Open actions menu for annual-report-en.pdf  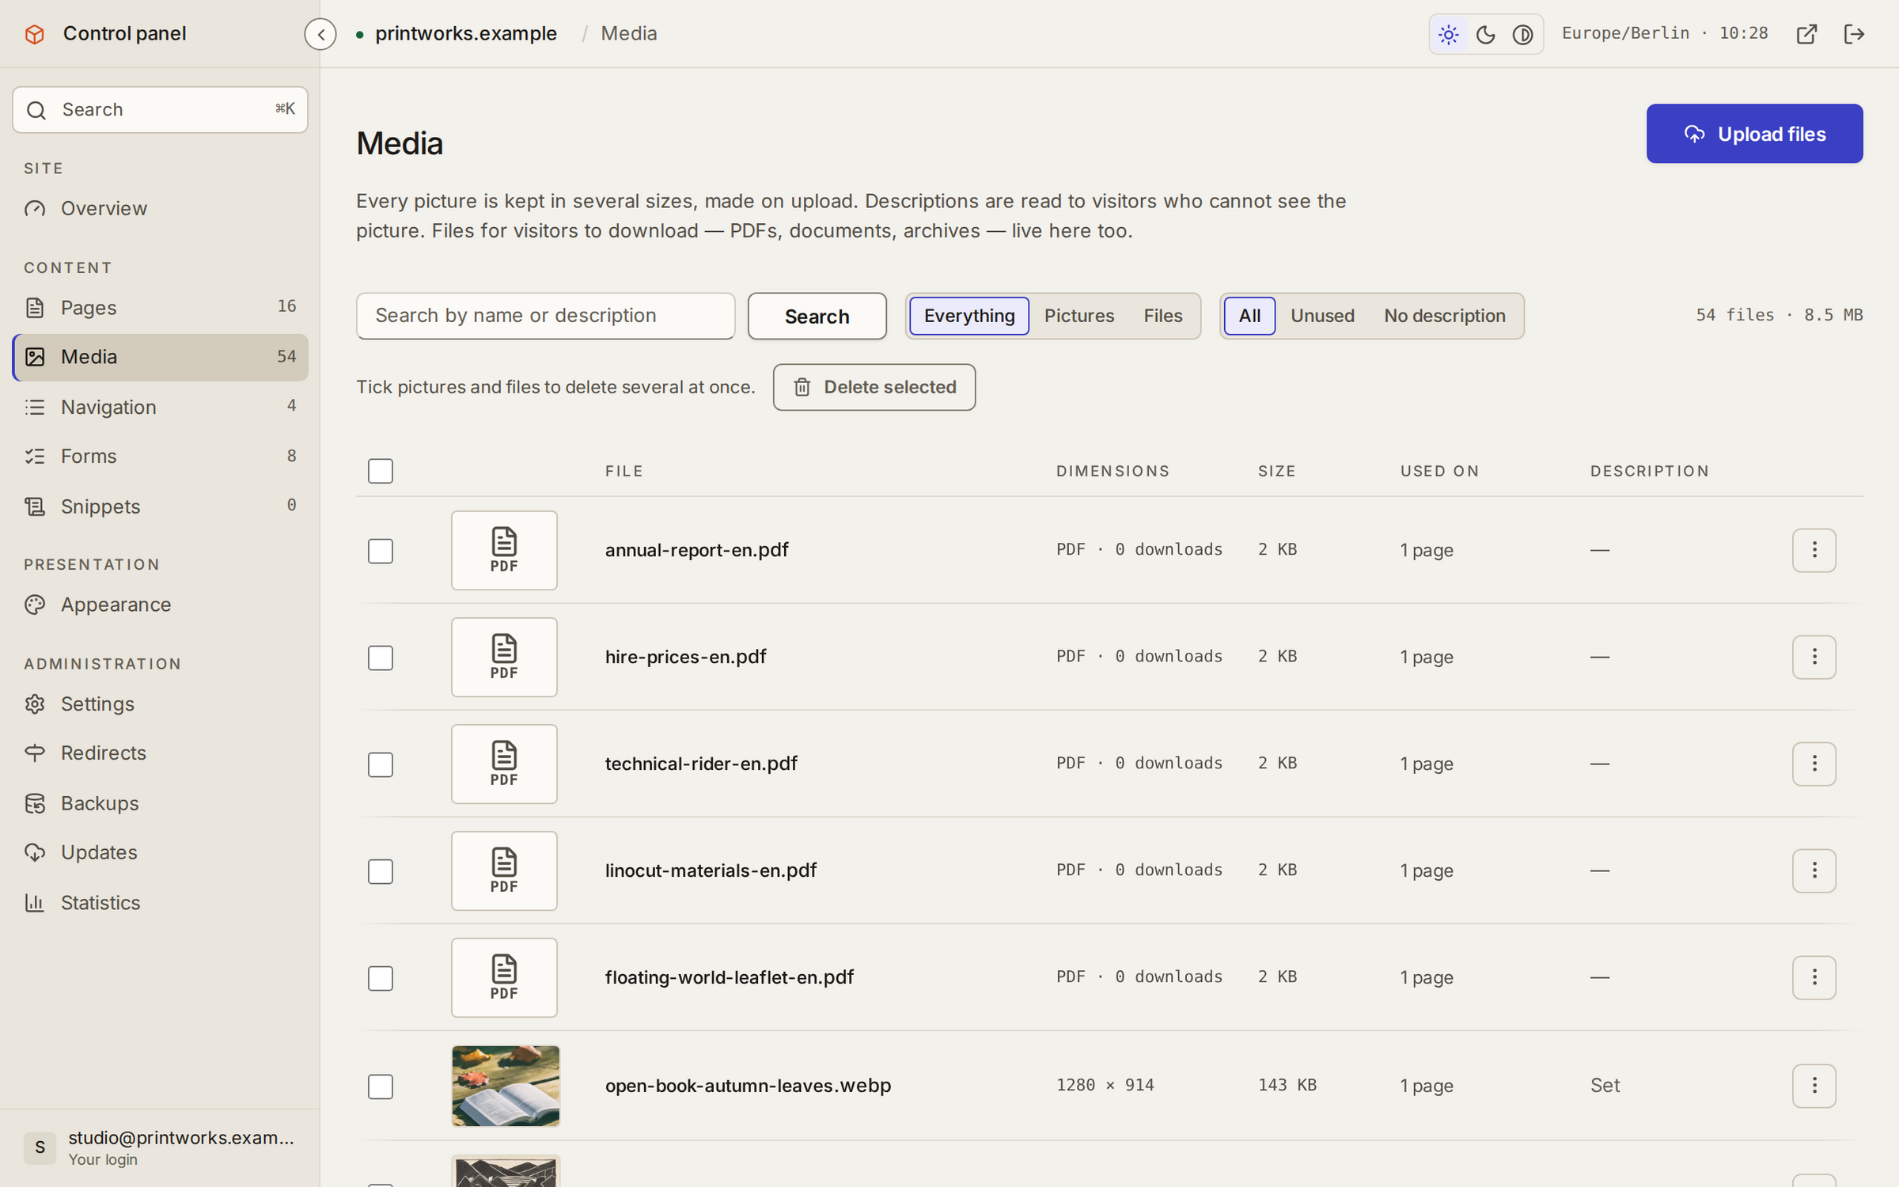(1814, 550)
